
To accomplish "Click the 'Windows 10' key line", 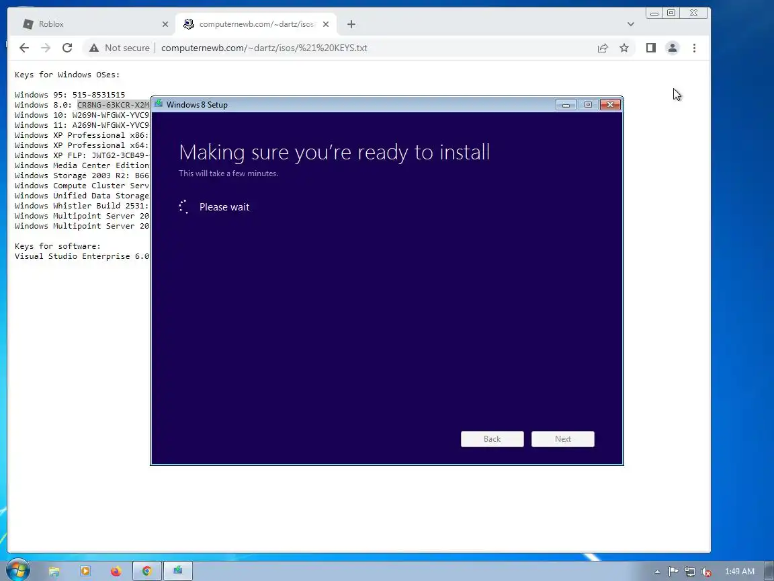I will 81,115.
